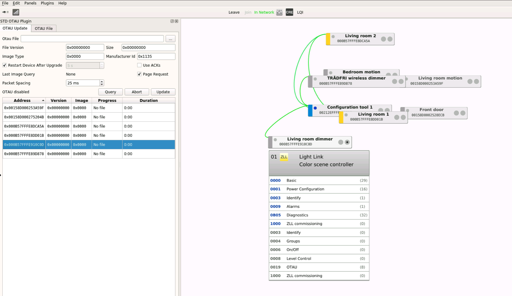Select the OTAU Update tab
512x296 pixels.
point(15,28)
